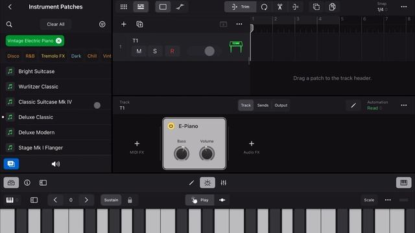The image size is (415, 233).
Task: Choose the Deluxe Modern patch
Action: 56,132
